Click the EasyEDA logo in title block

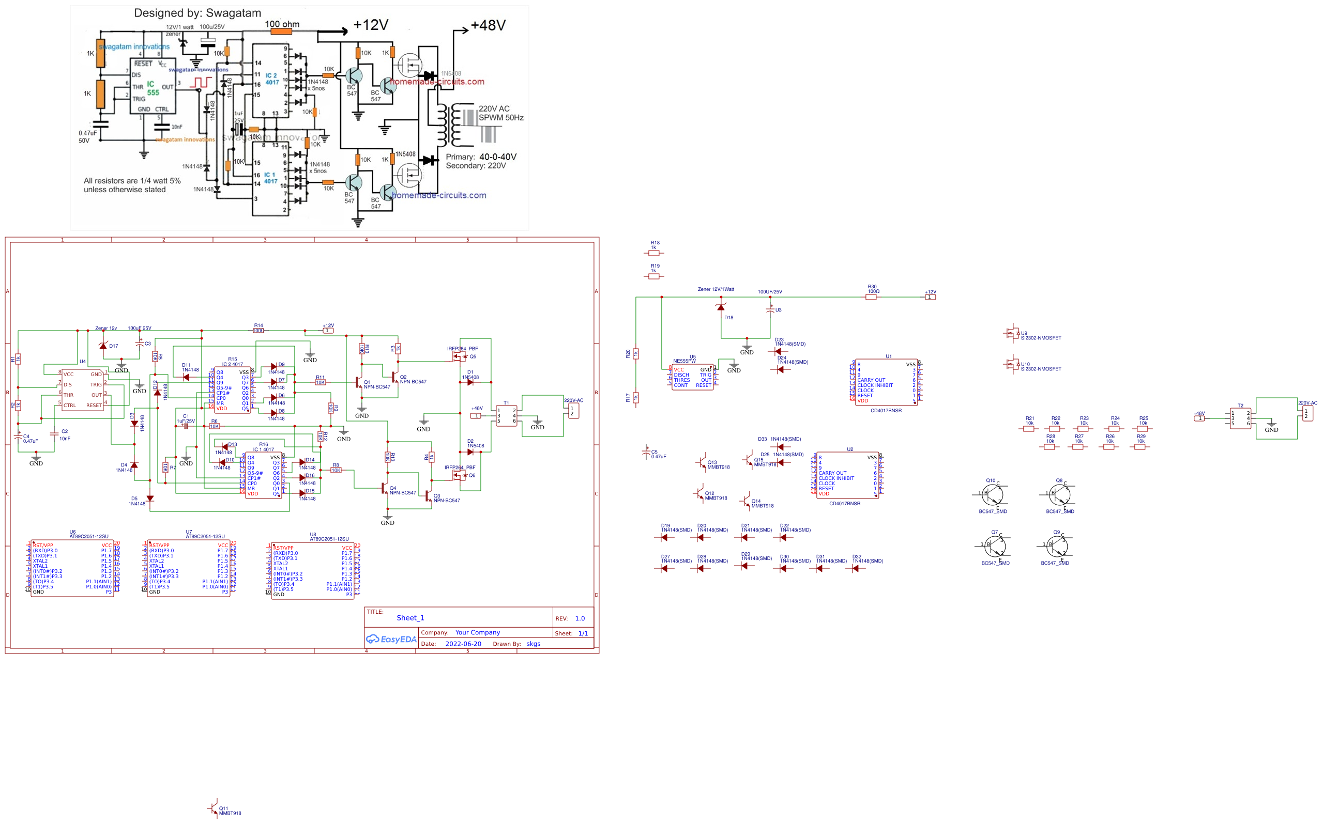(x=391, y=639)
